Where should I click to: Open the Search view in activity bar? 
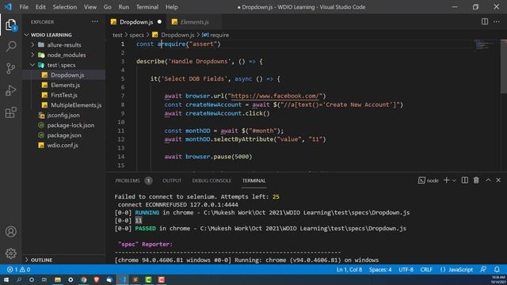point(10,47)
